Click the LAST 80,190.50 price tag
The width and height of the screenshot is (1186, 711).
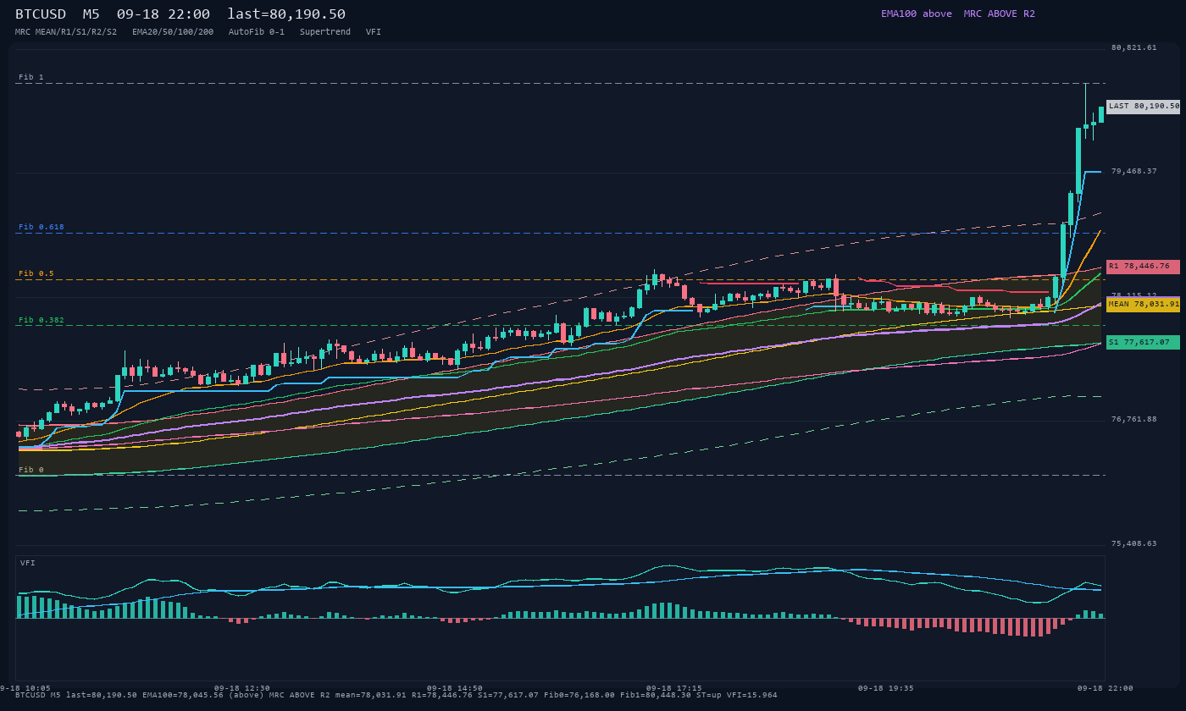pyautogui.click(x=1143, y=107)
